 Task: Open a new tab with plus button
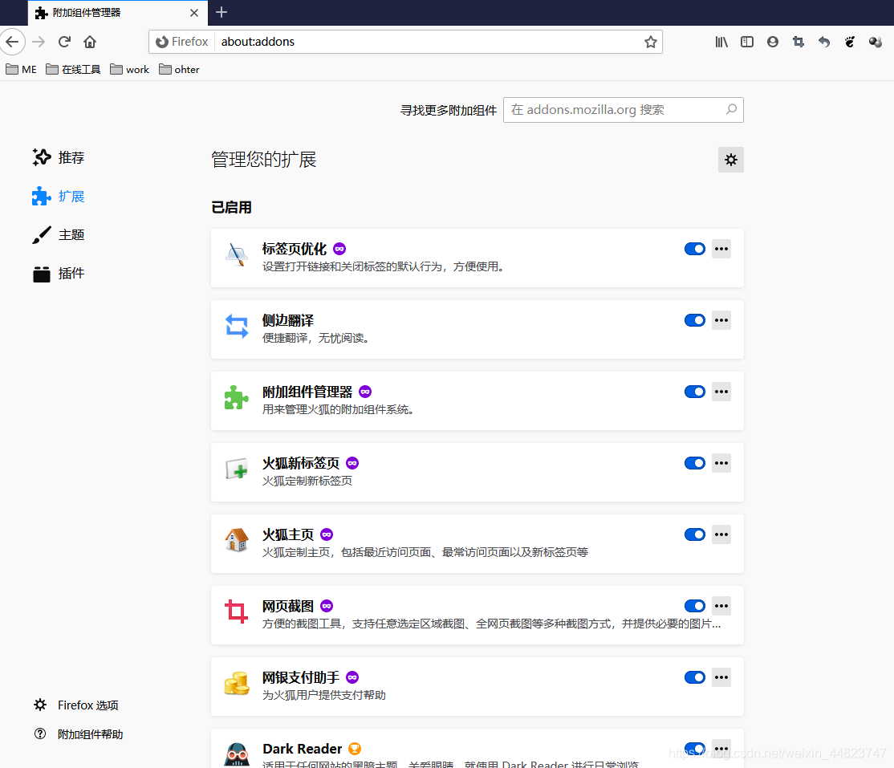[x=221, y=12]
